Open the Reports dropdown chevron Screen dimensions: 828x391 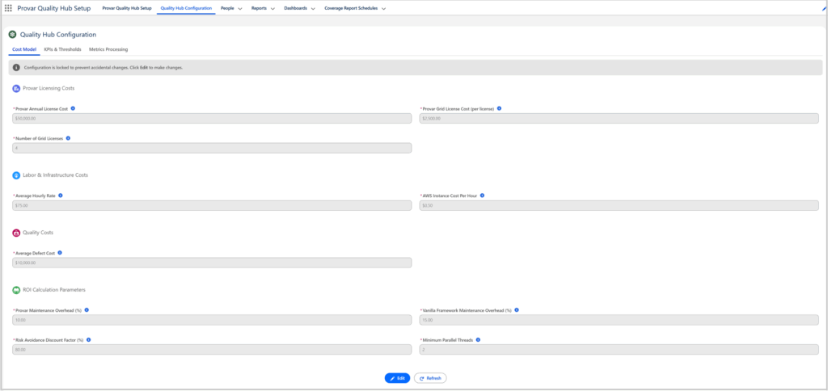pos(273,8)
